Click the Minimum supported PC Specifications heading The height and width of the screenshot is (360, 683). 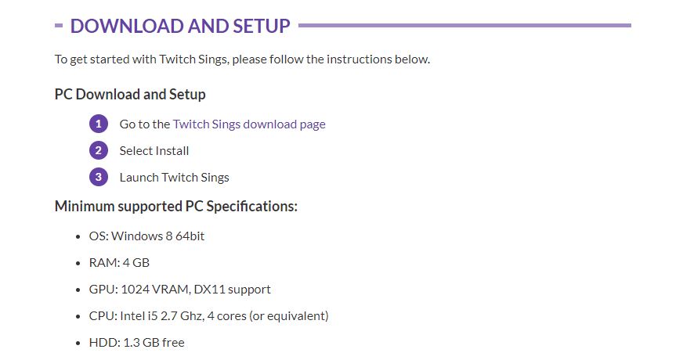[176, 207]
